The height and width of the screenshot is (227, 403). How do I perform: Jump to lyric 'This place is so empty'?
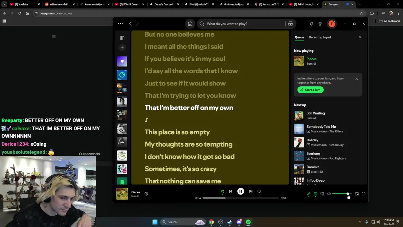(177, 132)
